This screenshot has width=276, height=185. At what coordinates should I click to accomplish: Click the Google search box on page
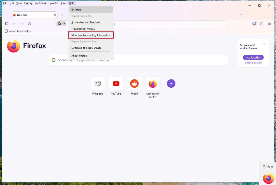(x=138, y=60)
